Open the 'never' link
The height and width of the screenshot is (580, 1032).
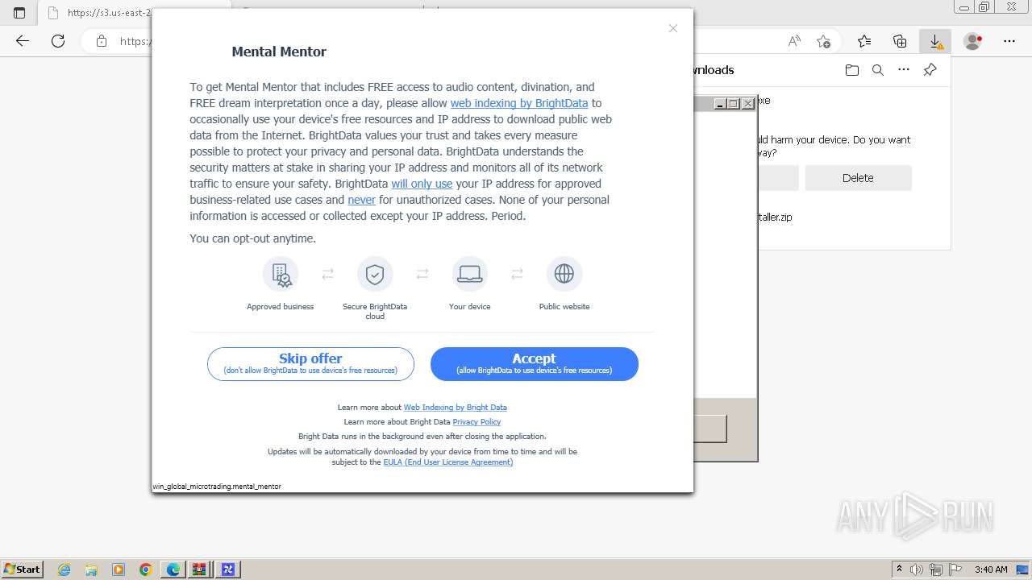click(x=361, y=200)
